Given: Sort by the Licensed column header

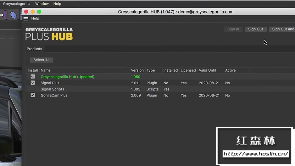Looking at the screenshot, I should click(188, 70).
